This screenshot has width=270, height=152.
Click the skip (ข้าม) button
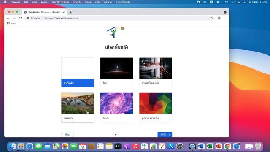click(67, 135)
